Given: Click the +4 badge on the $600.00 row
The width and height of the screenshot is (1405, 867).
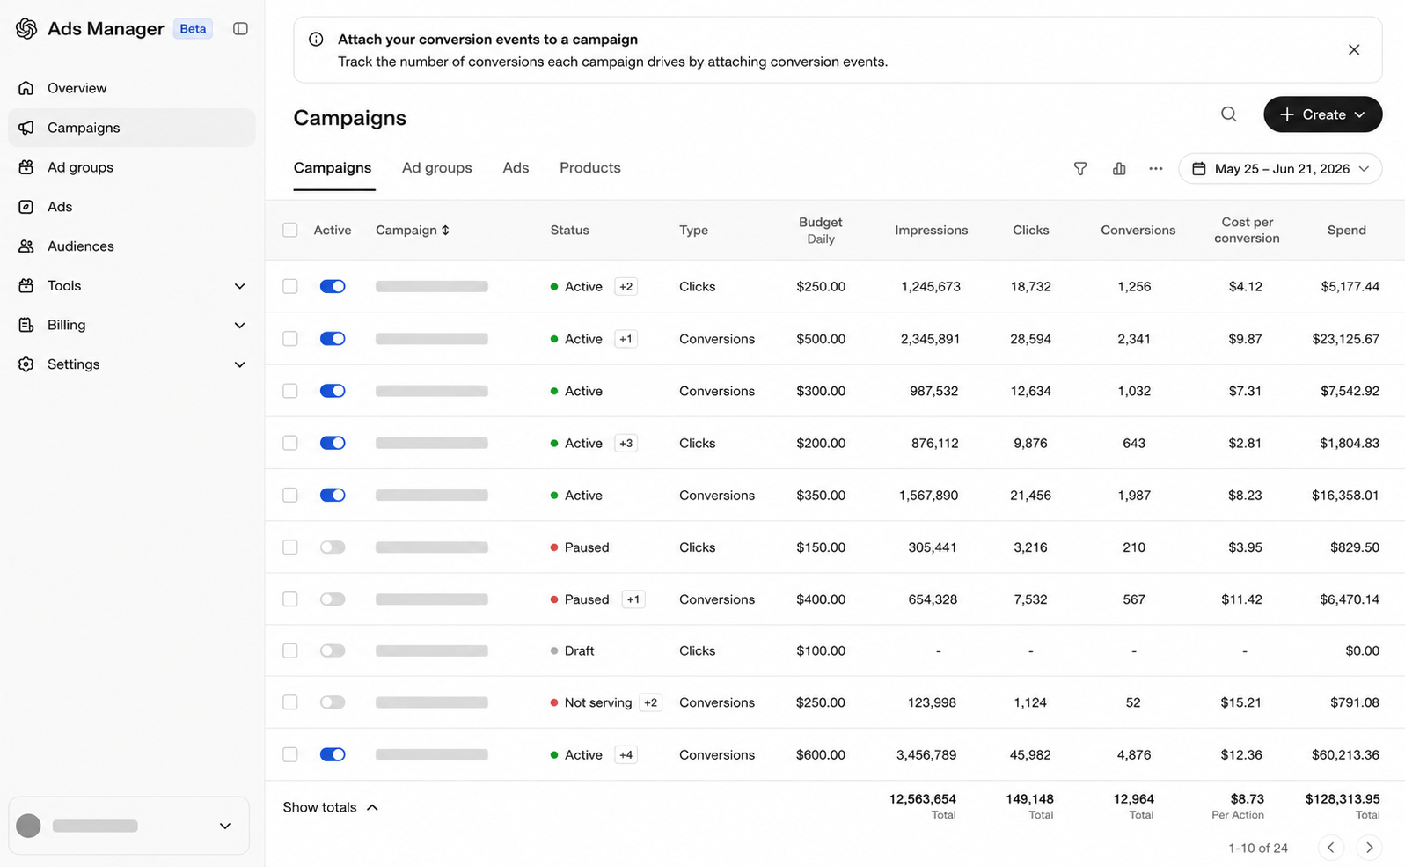Looking at the screenshot, I should coord(626,755).
